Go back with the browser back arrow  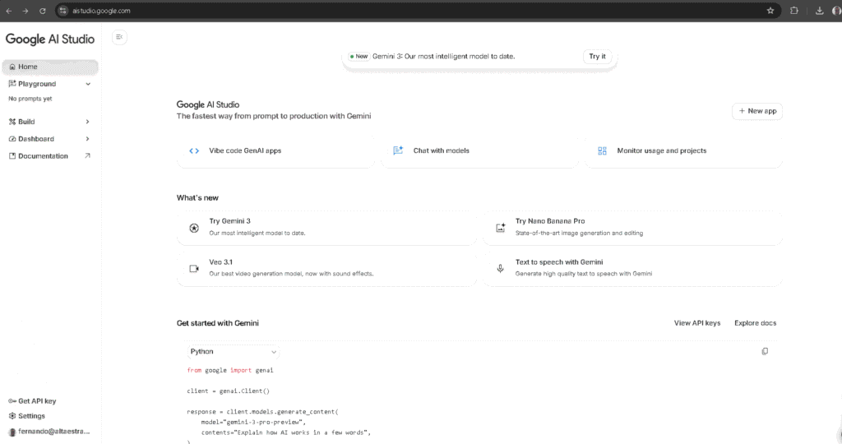point(9,11)
